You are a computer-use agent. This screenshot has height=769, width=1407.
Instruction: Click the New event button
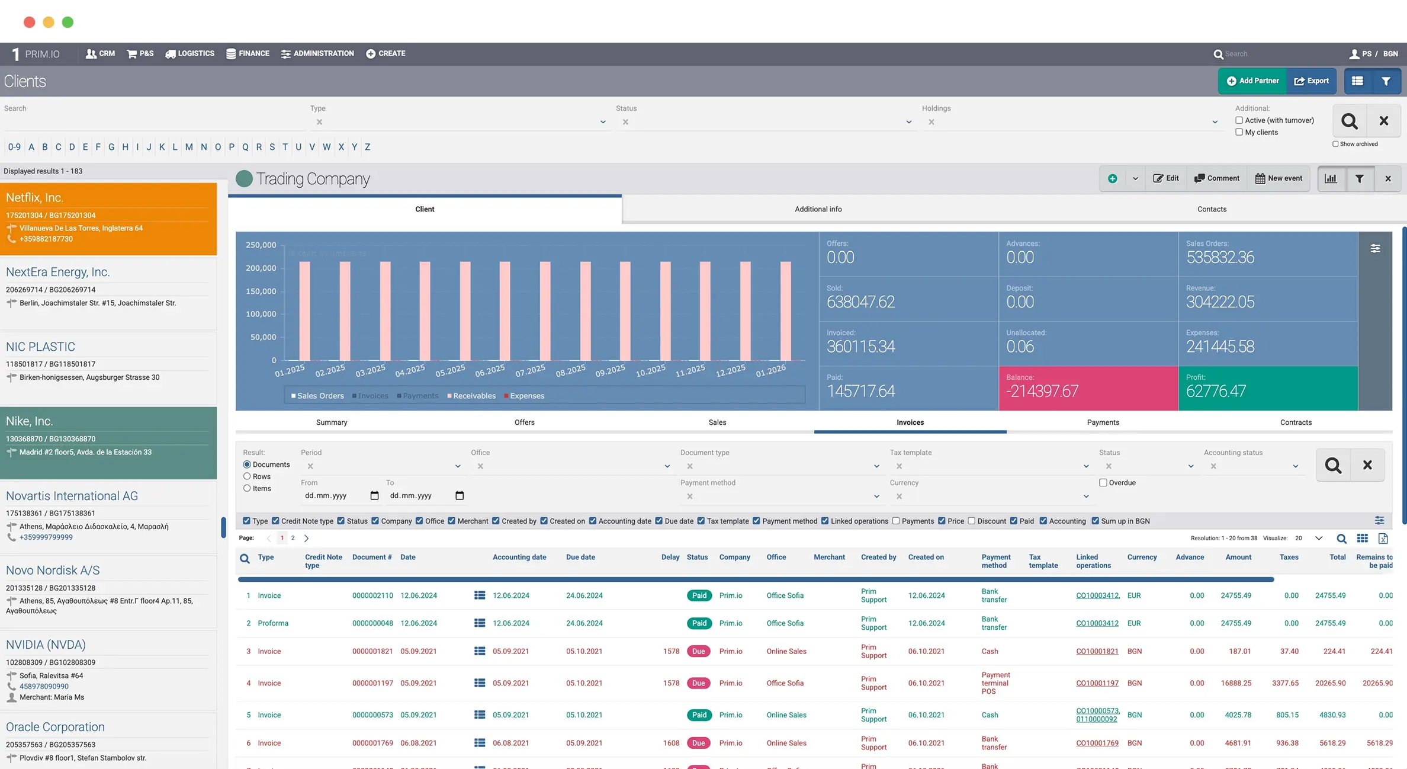click(1278, 178)
